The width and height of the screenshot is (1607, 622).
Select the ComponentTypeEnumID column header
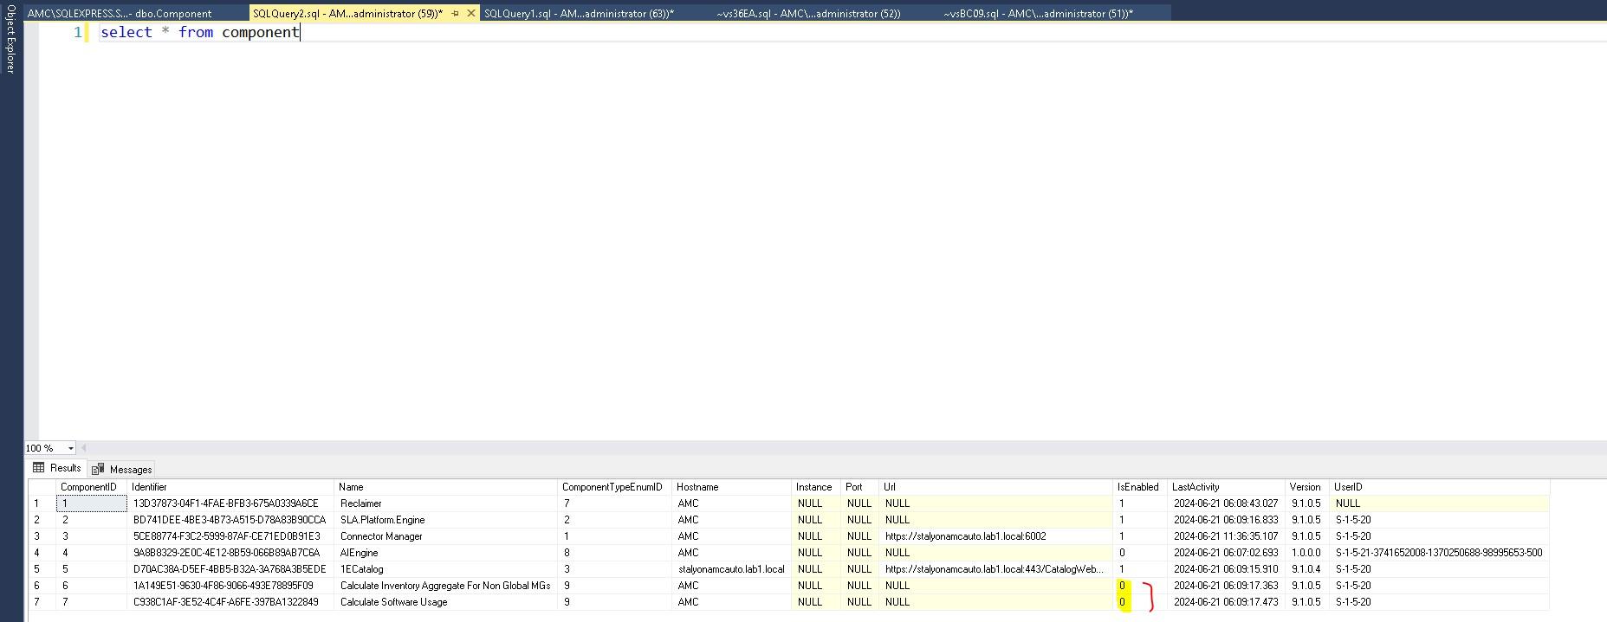(x=612, y=487)
